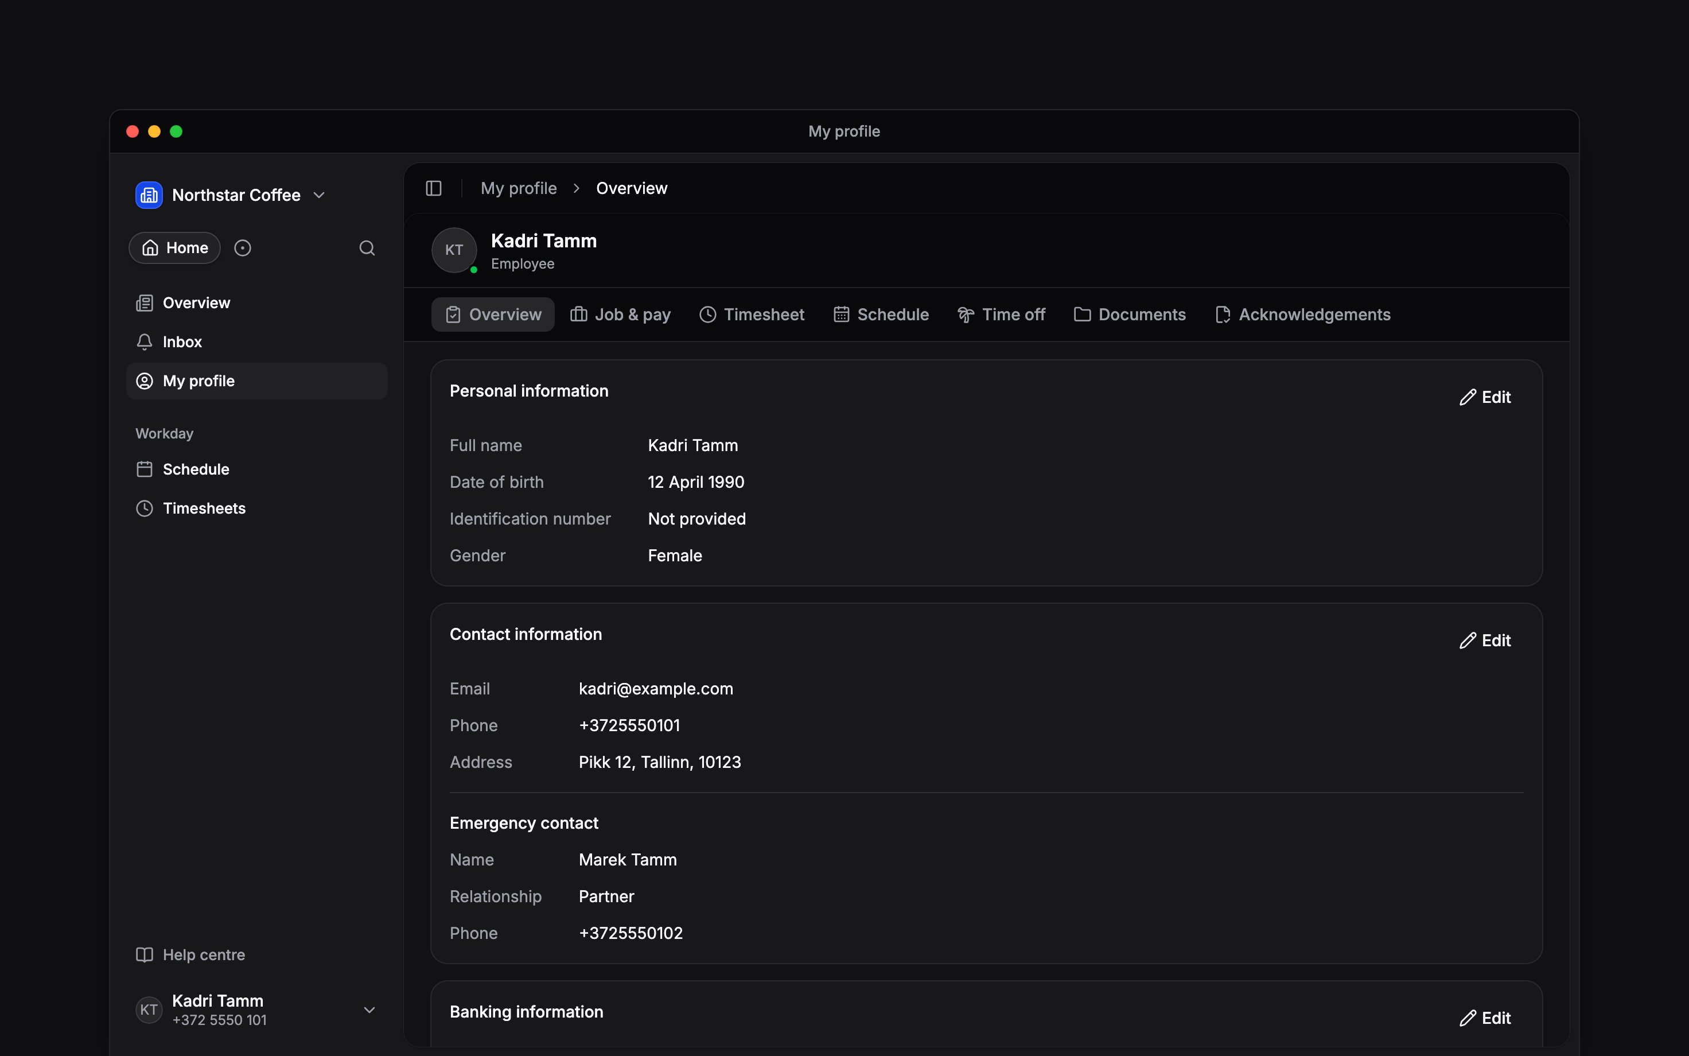The image size is (1689, 1056).
Task: Click the Home button
Action: coord(174,248)
